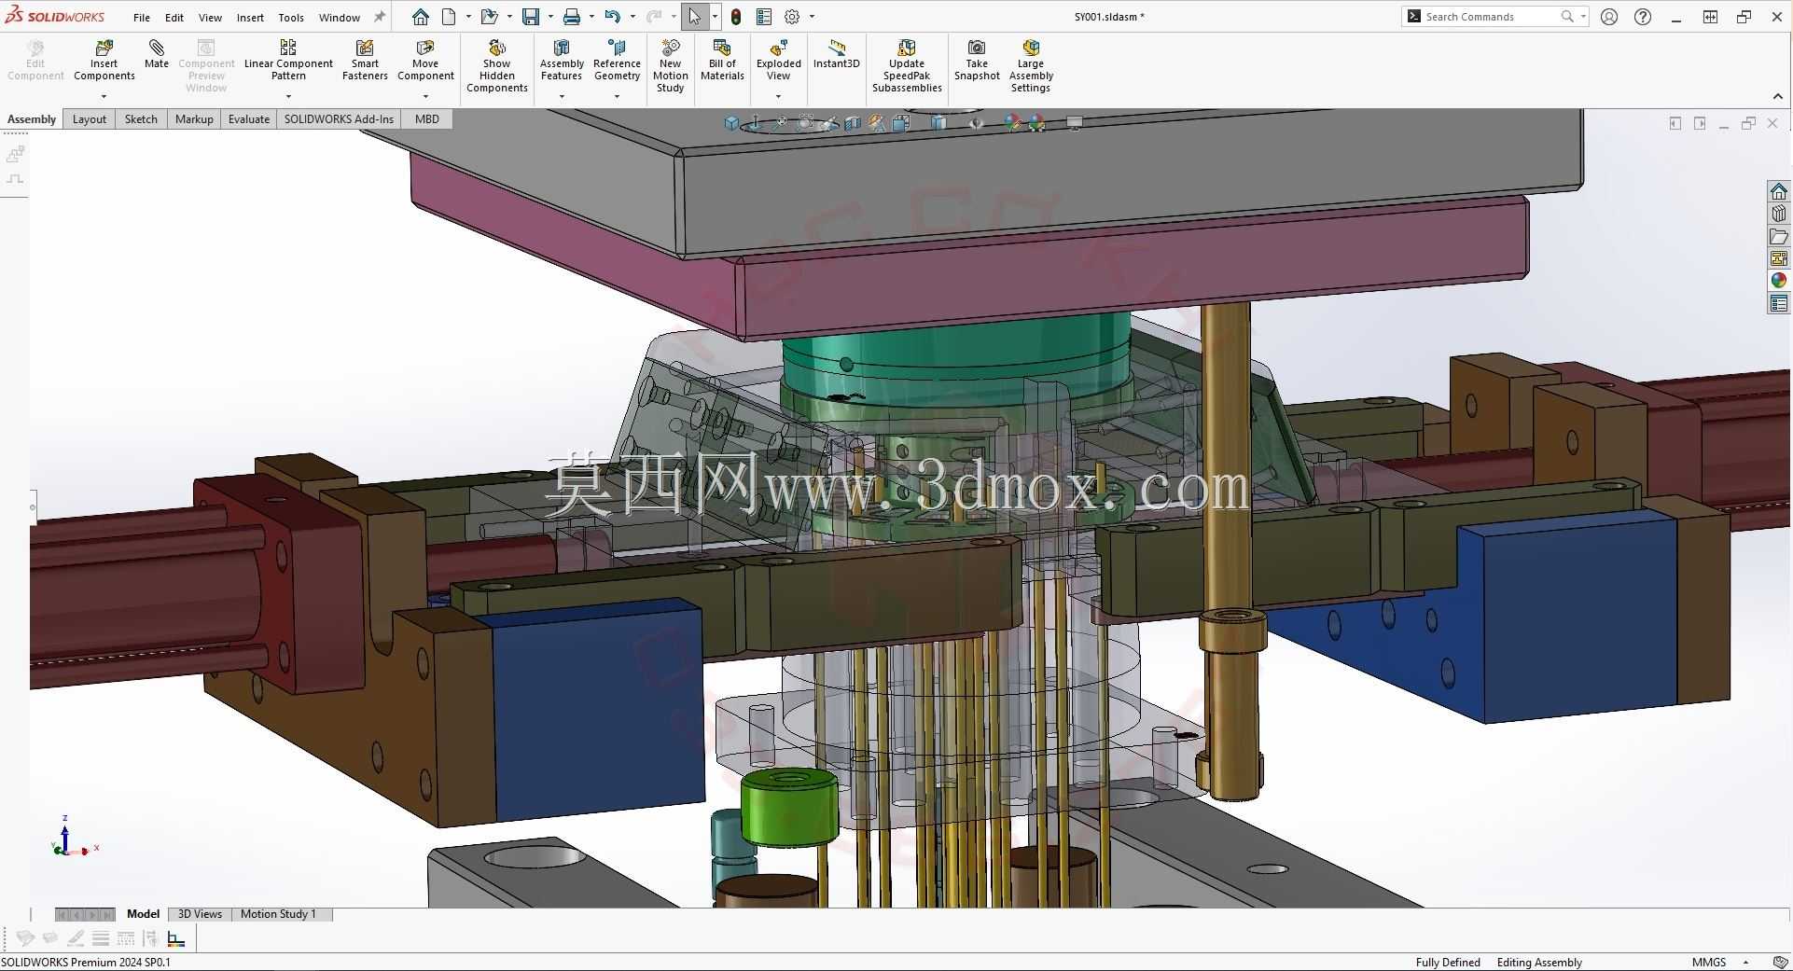Expand Exploded View dropdown arrow
1793x971 pixels.
tap(778, 96)
